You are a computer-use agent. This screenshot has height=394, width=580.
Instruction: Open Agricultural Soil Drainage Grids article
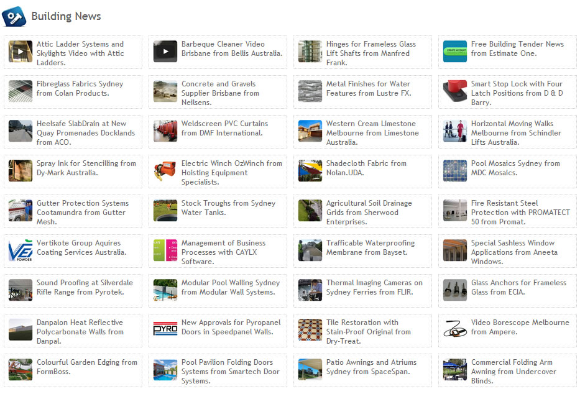(369, 212)
